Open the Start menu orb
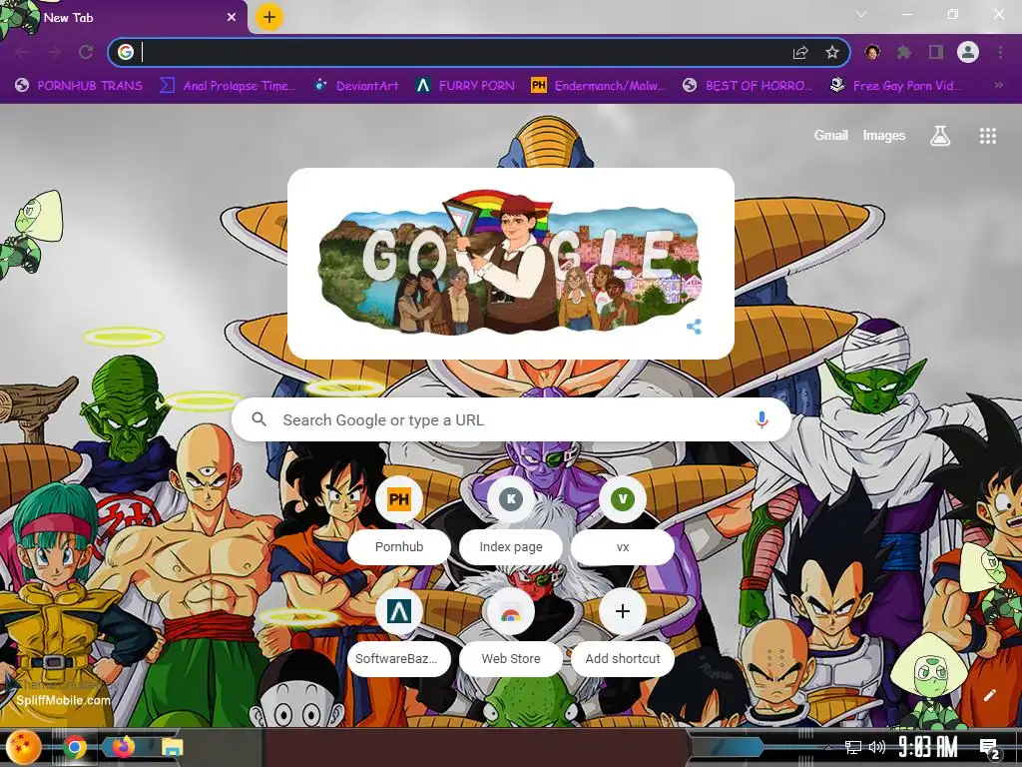The width and height of the screenshot is (1022, 767). [x=24, y=747]
